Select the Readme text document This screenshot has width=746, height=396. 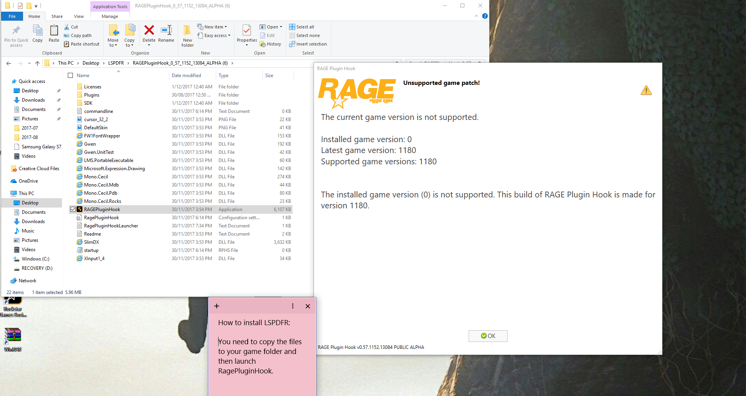pos(92,234)
